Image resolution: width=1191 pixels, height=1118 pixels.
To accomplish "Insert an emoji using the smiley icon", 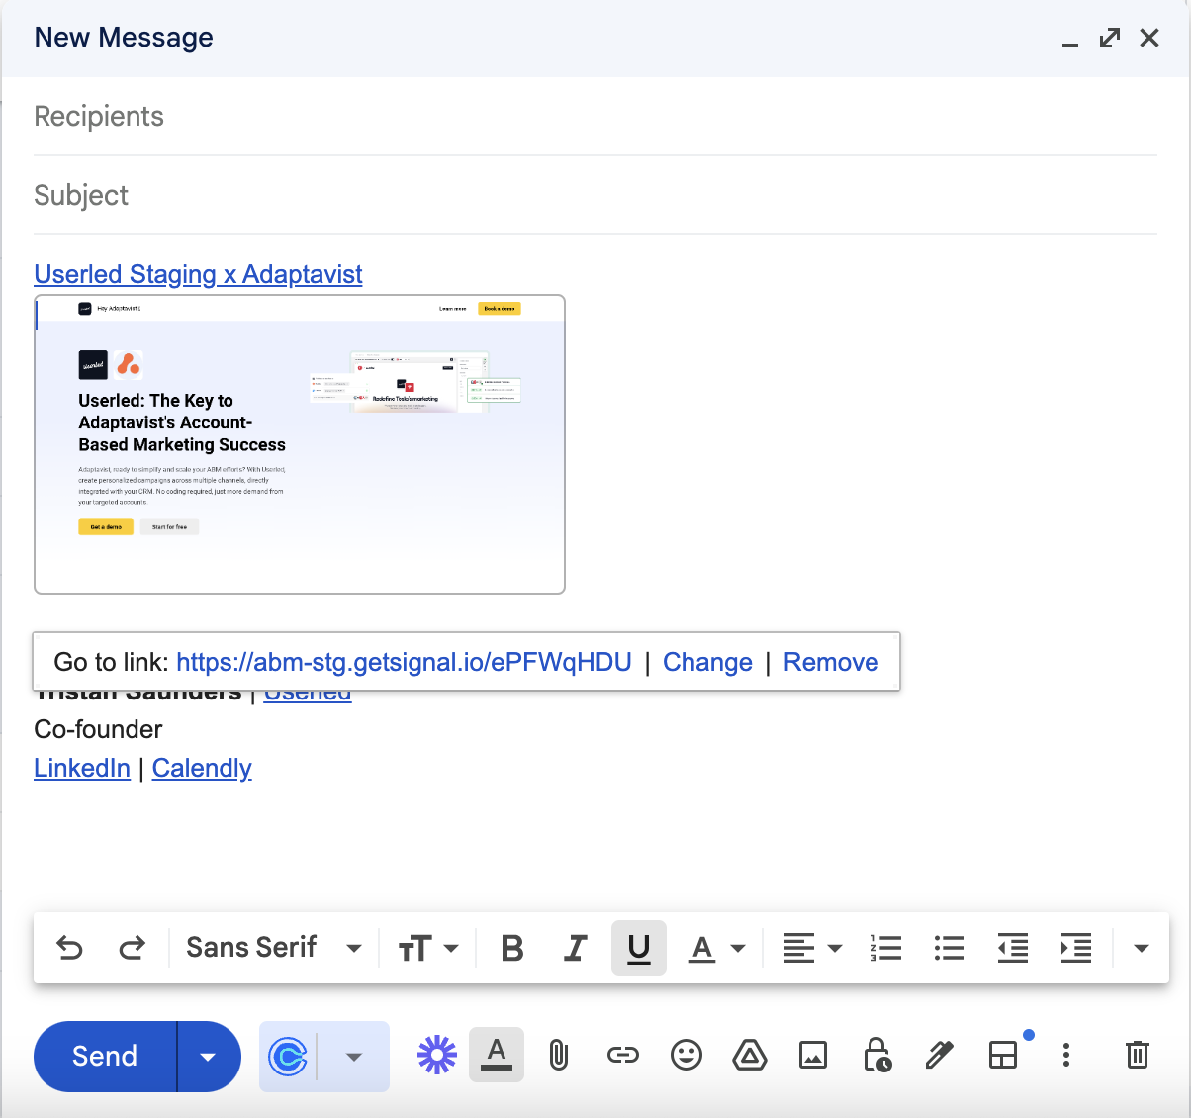I will coord(686,1056).
